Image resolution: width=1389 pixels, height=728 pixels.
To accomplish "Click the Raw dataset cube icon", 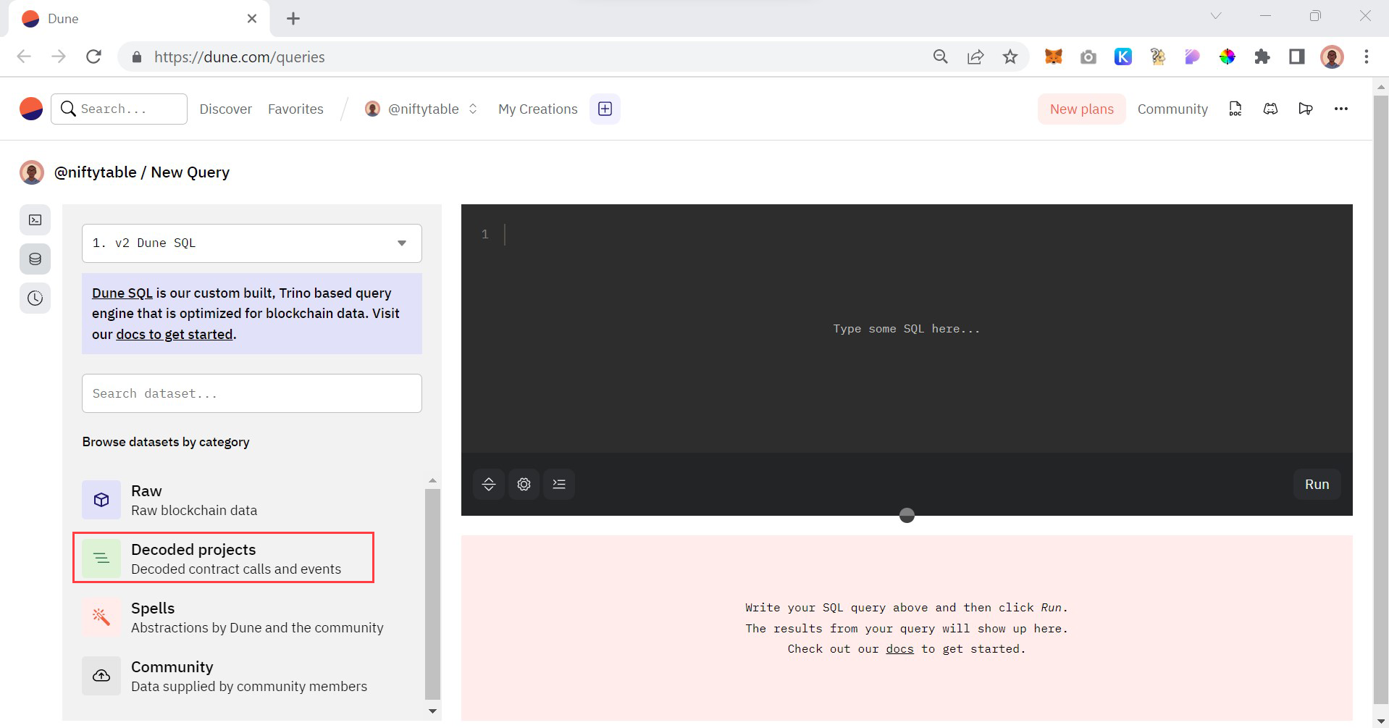I will click(101, 500).
